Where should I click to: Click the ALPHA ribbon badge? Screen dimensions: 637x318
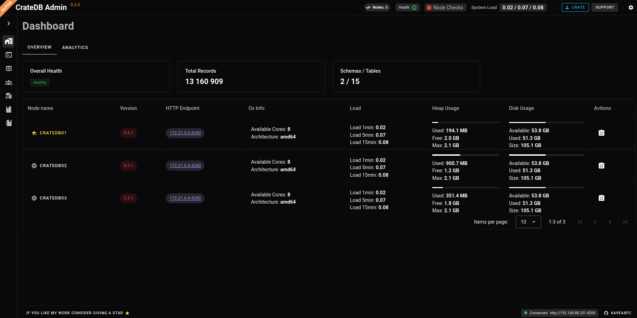click(x=6, y=6)
